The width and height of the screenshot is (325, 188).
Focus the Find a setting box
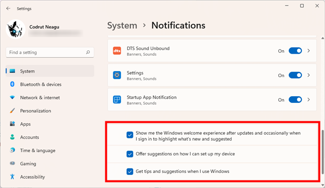click(x=50, y=53)
